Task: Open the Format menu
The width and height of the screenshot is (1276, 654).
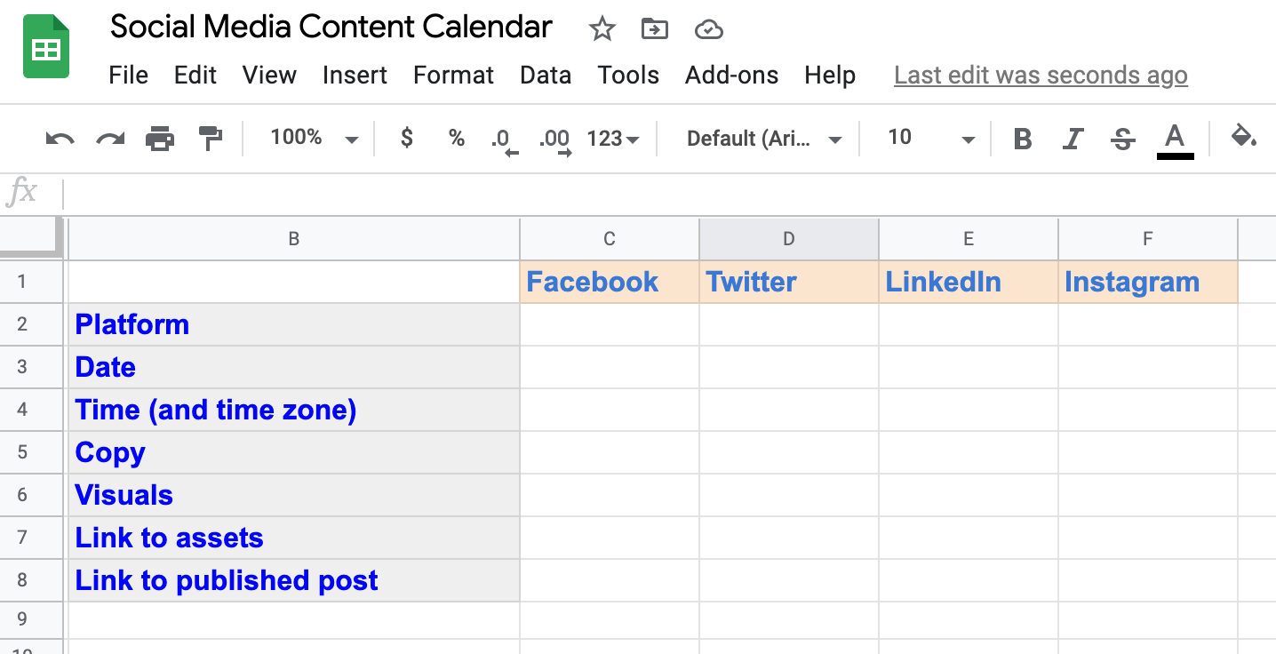Action: pyautogui.click(x=453, y=76)
